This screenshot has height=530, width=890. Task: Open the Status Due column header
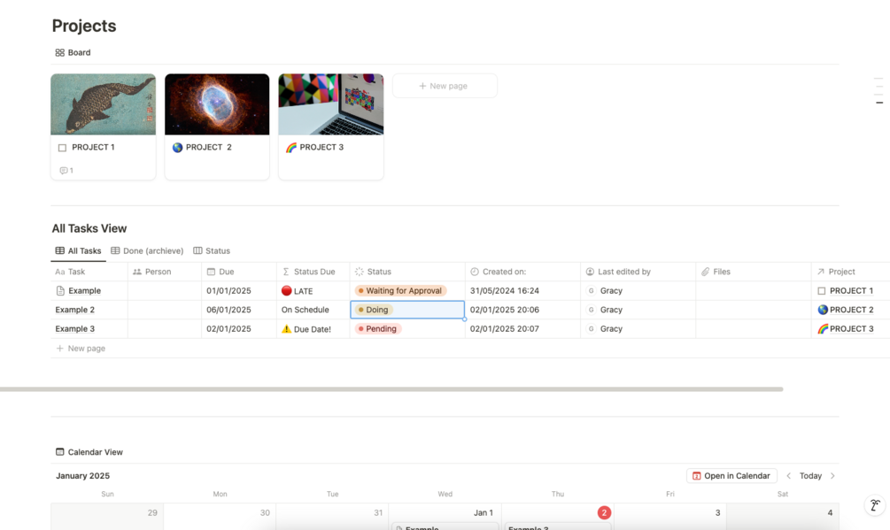[x=313, y=273]
